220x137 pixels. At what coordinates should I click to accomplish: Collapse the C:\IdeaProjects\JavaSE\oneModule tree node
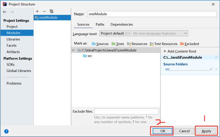(73, 50)
